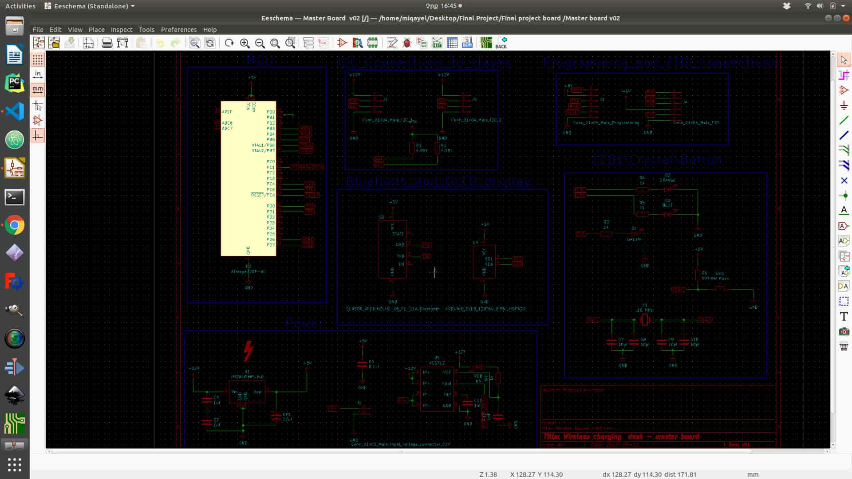Select the No-connect flag tool
The image size is (852, 479).
point(844,181)
